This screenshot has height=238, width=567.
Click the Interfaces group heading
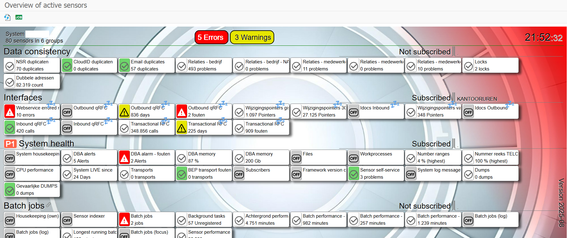[x=23, y=98]
